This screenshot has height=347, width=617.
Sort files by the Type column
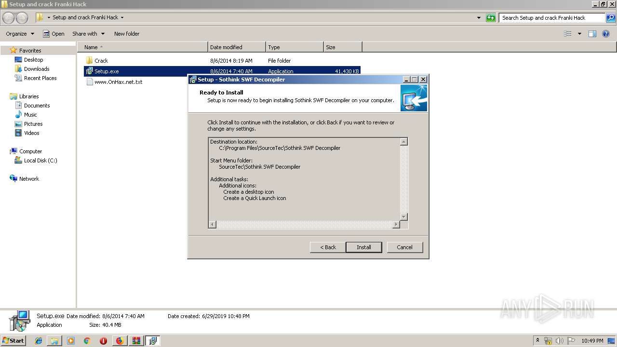pyautogui.click(x=295, y=47)
